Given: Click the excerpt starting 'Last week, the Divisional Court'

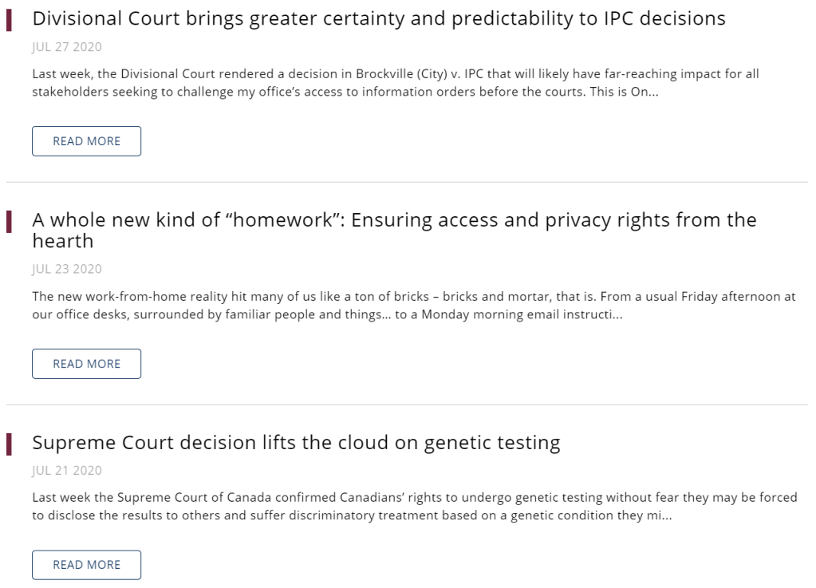Looking at the screenshot, I should [395, 74].
